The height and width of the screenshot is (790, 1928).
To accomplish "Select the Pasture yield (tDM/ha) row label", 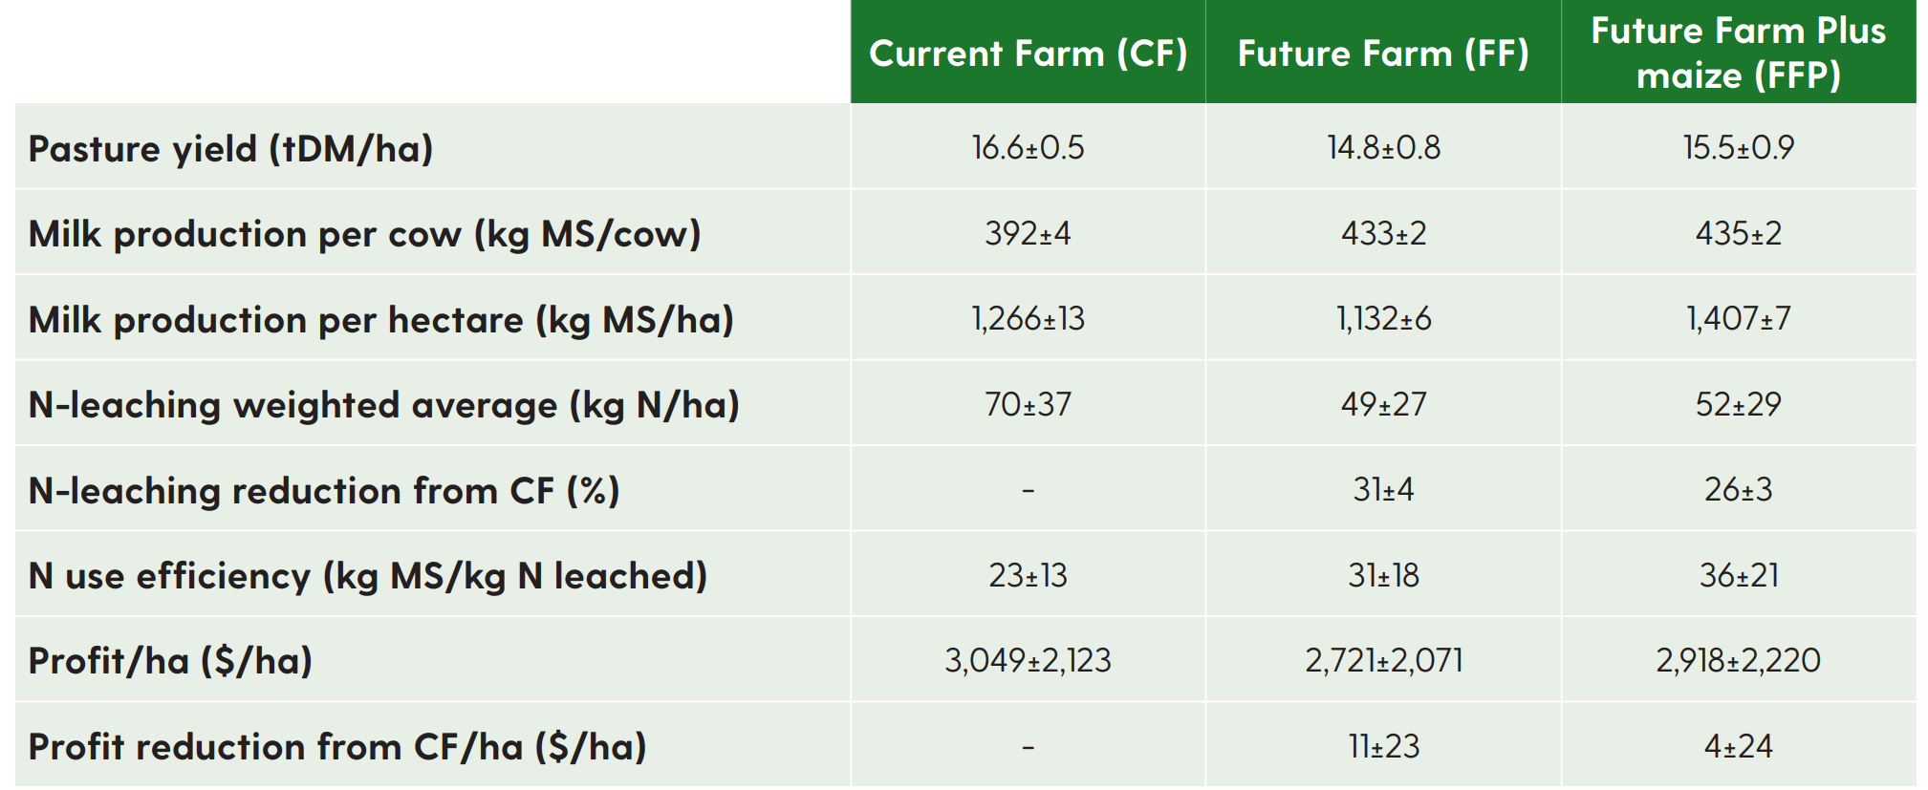I will click(x=230, y=149).
